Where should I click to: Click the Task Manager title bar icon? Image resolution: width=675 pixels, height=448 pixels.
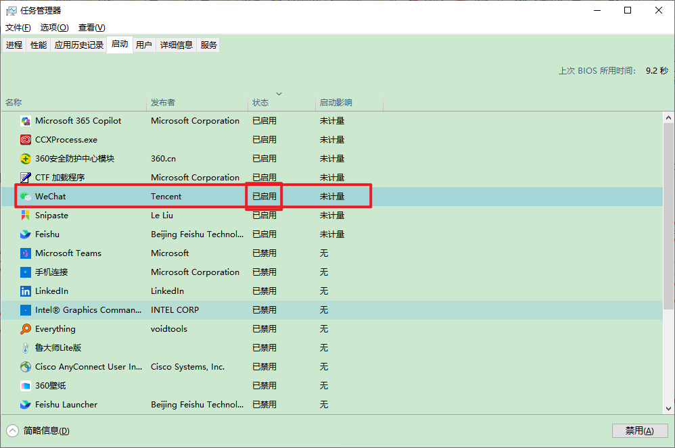[x=11, y=11]
